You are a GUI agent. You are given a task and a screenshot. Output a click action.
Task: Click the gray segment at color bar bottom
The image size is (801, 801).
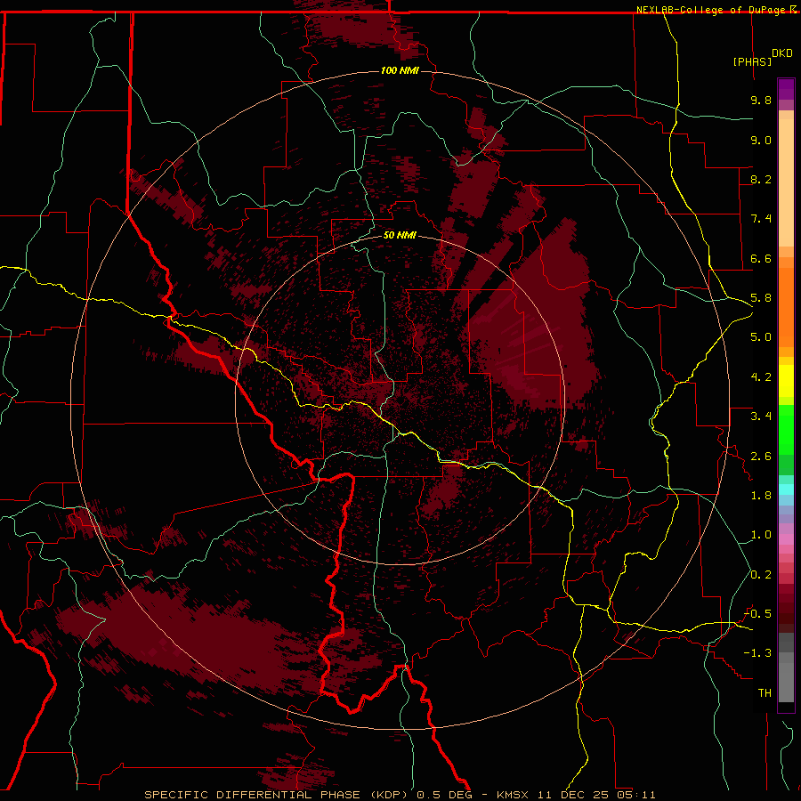786,683
